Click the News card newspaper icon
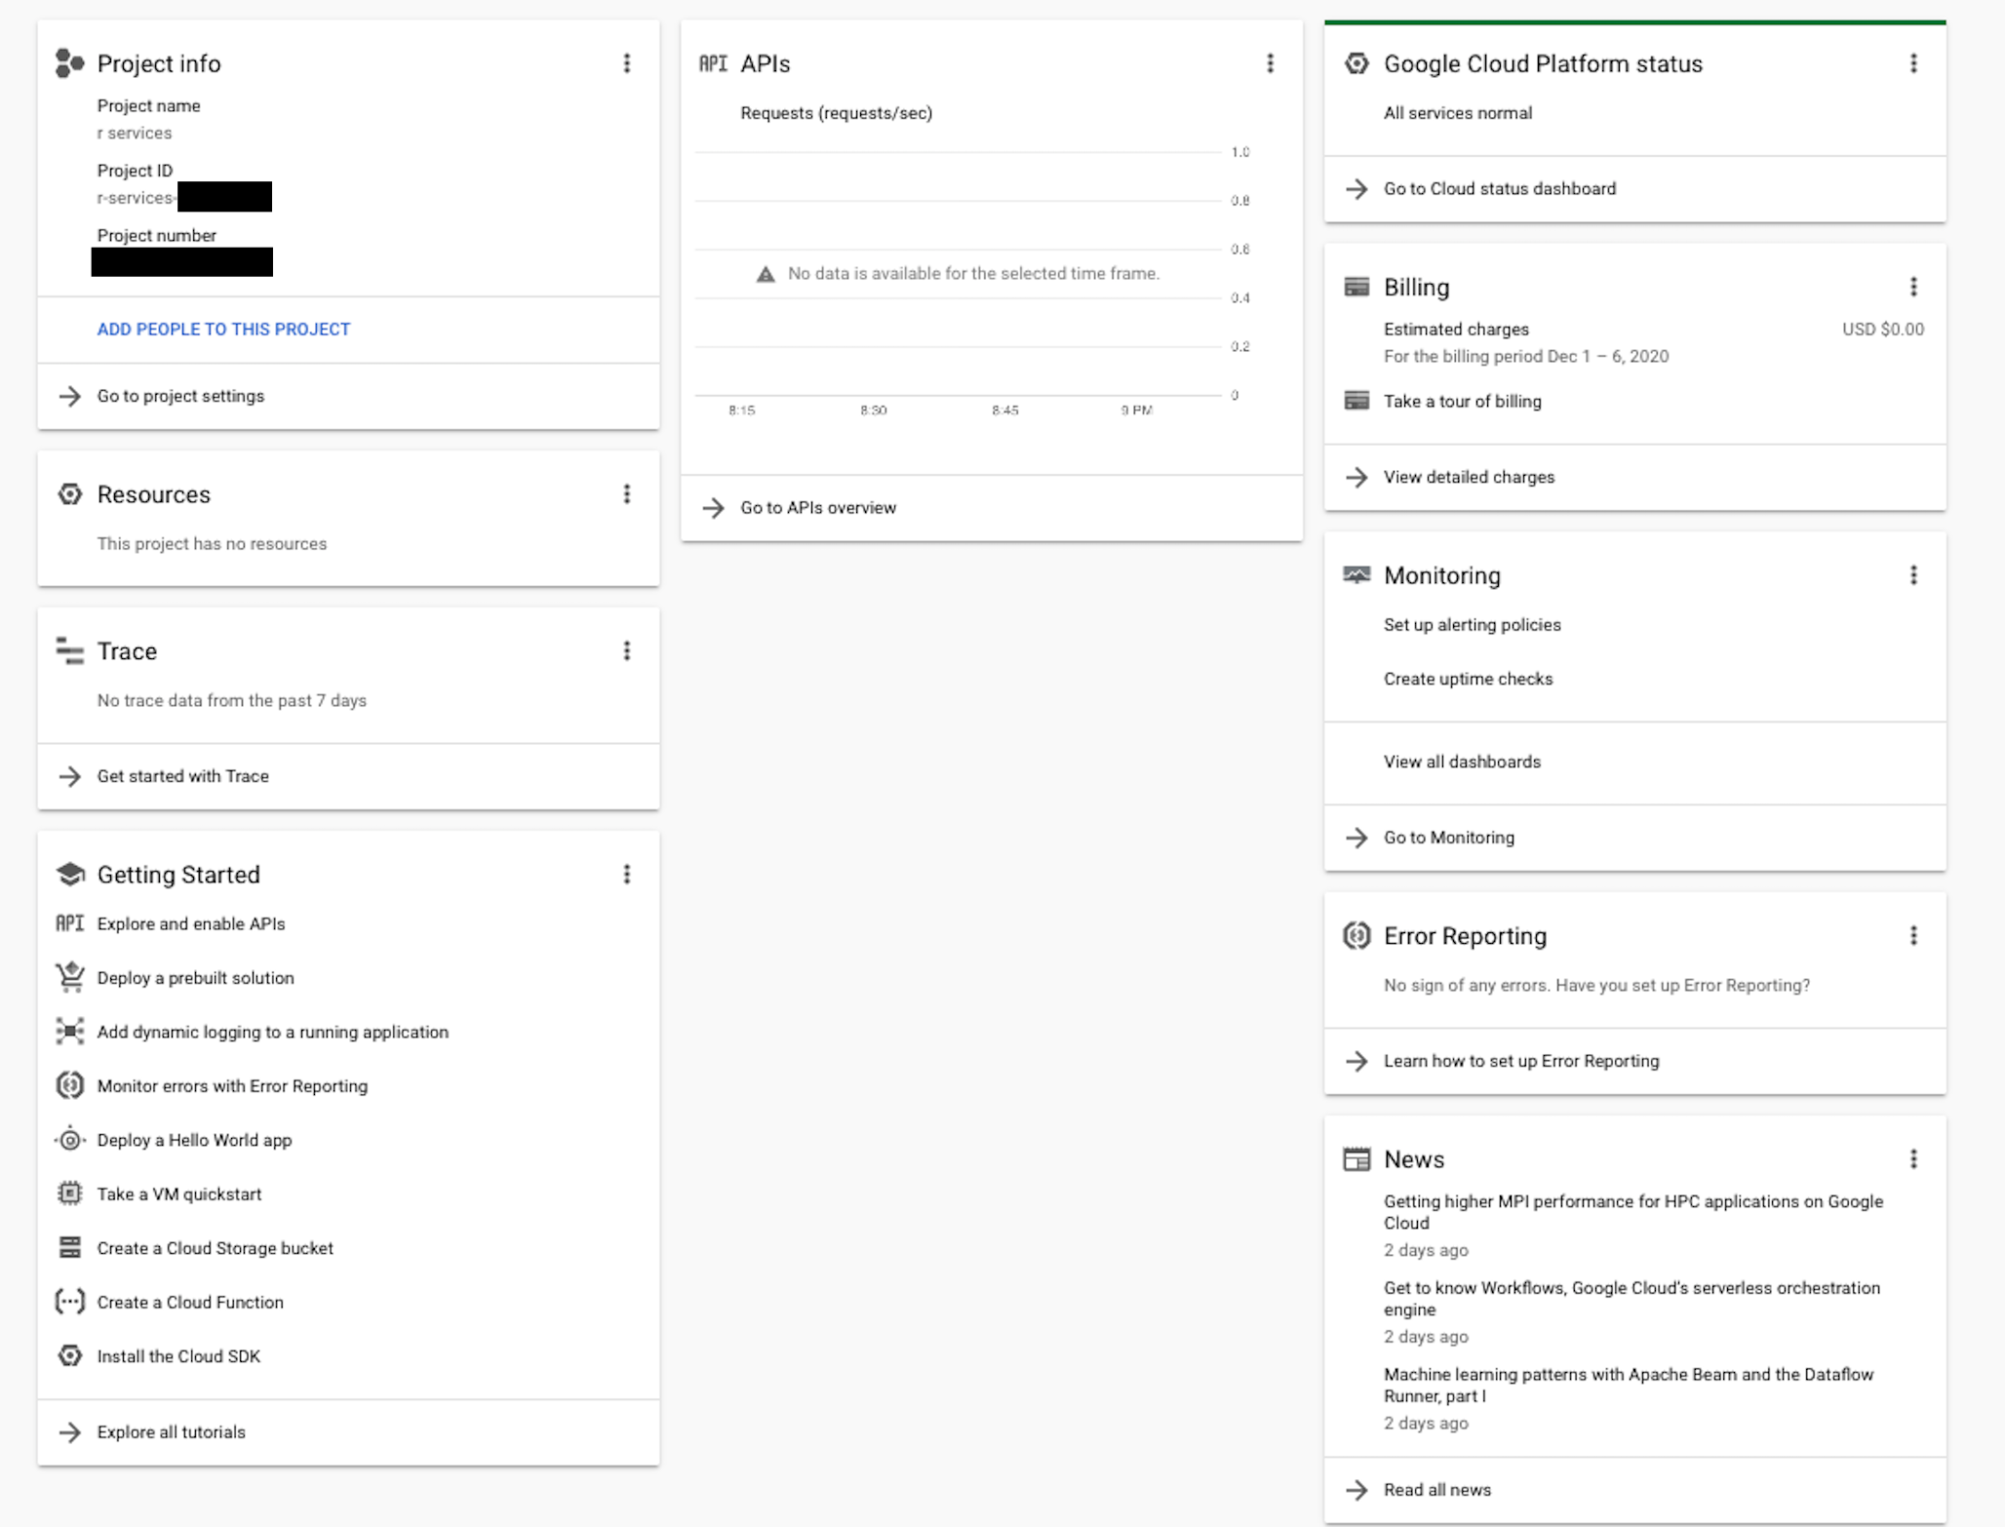2005x1527 pixels. click(1356, 1158)
